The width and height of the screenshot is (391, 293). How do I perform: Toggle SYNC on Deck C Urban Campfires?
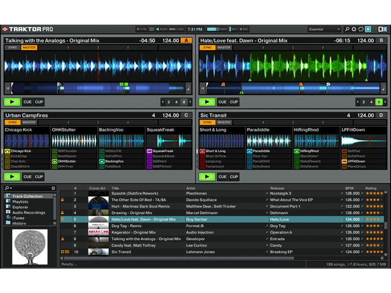pos(12,122)
